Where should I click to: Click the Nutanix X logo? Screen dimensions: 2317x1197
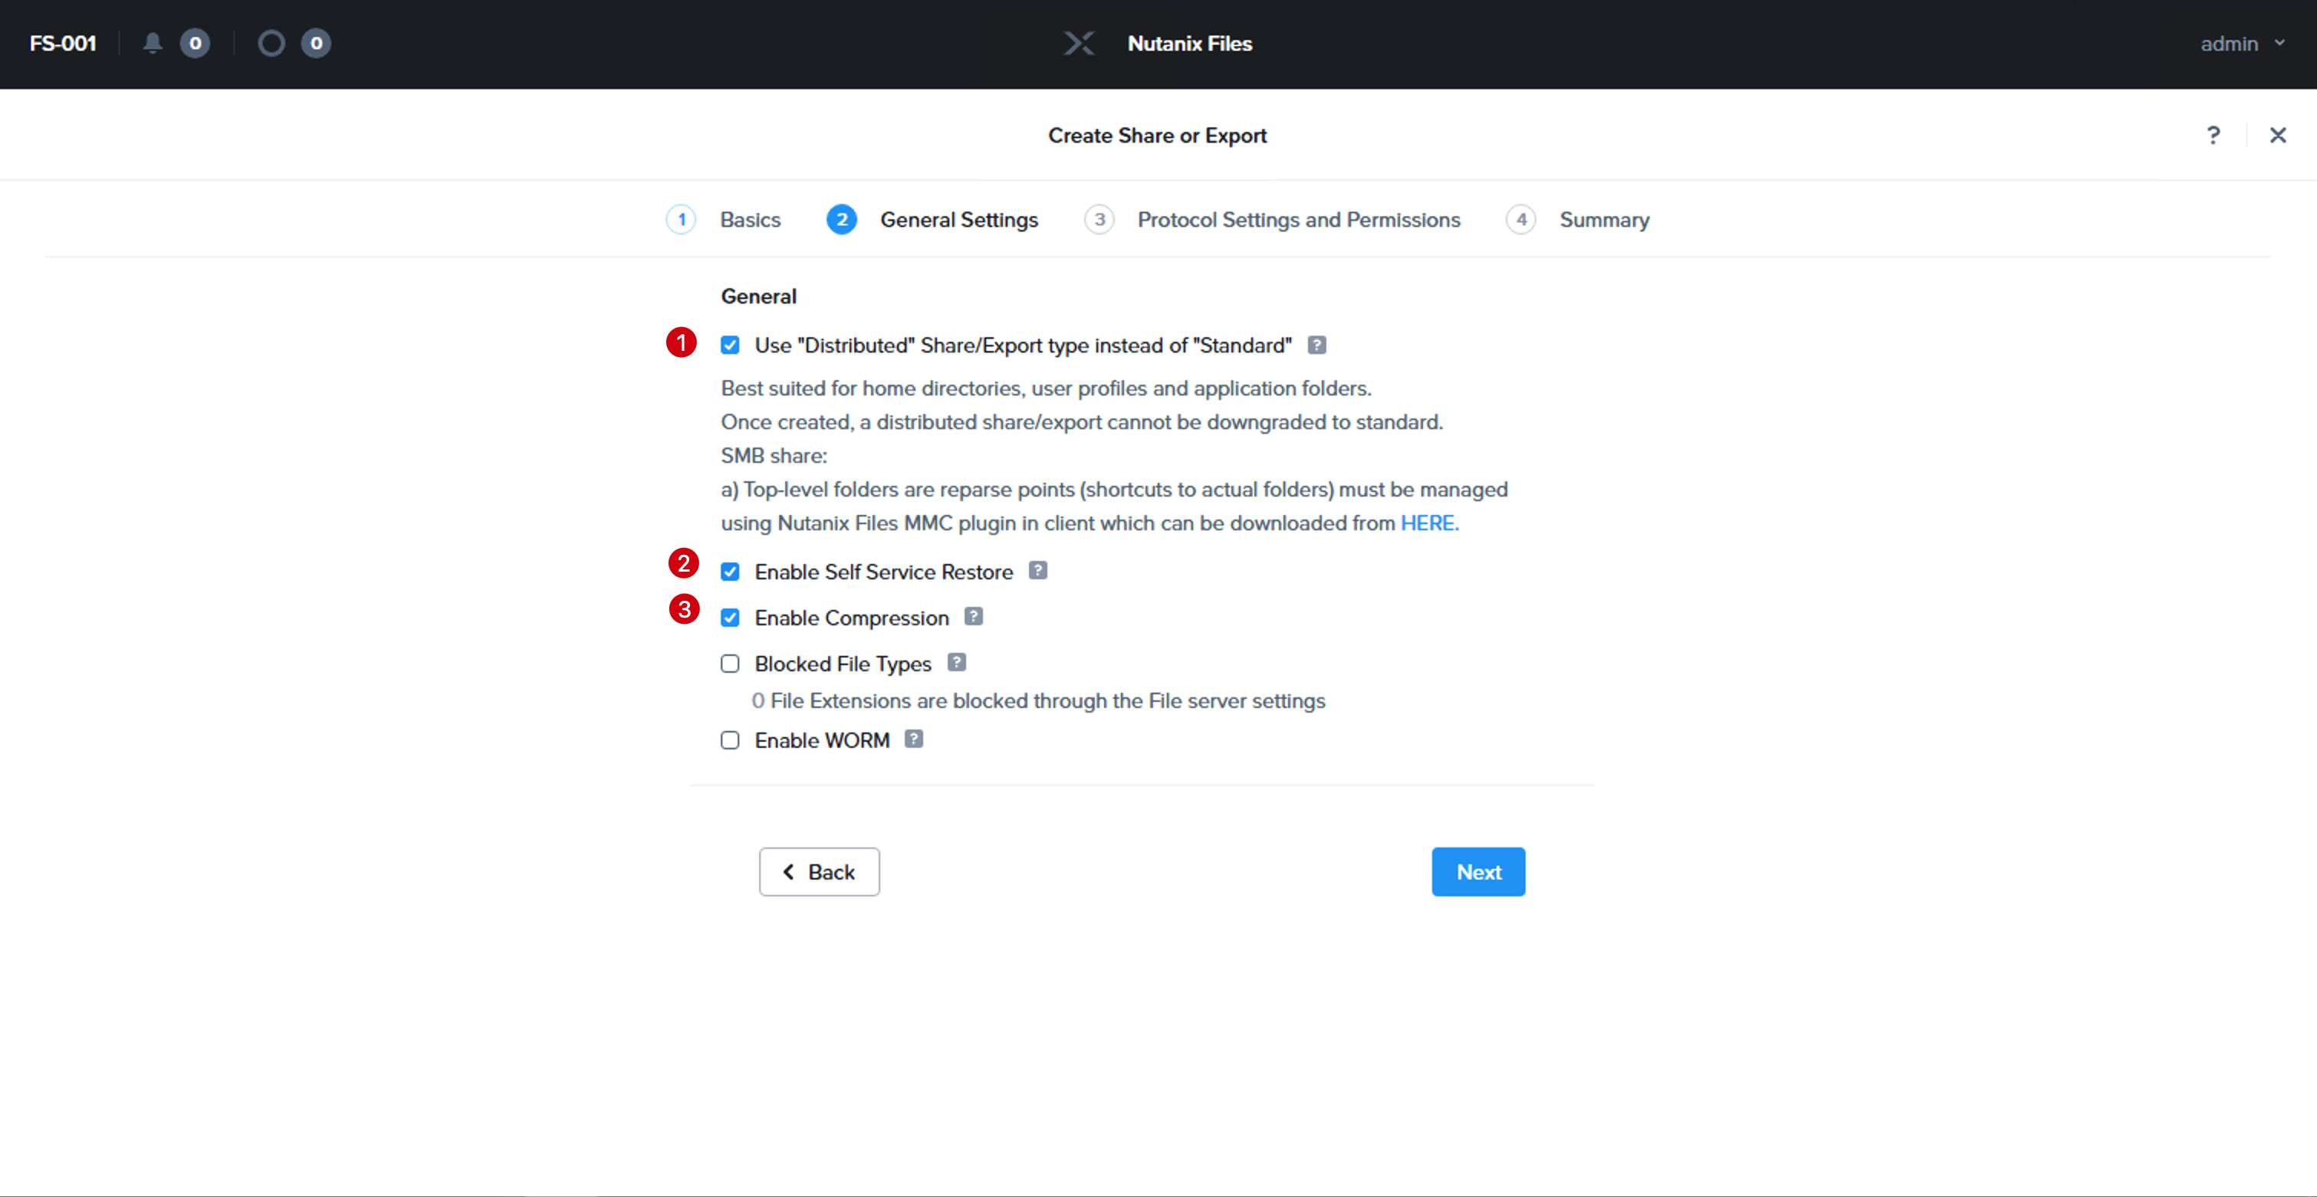click(x=1079, y=43)
